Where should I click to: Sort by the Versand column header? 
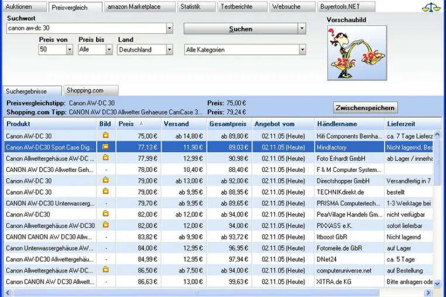(184, 123)
